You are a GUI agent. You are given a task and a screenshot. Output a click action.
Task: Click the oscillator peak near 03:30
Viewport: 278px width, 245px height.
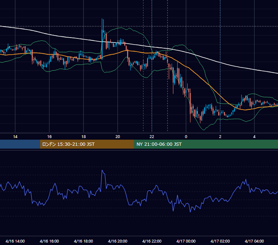(x=246, y=180)
